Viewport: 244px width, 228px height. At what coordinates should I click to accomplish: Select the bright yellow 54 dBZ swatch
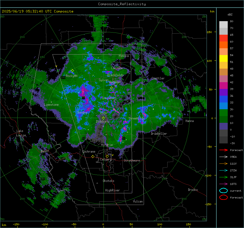223,59
